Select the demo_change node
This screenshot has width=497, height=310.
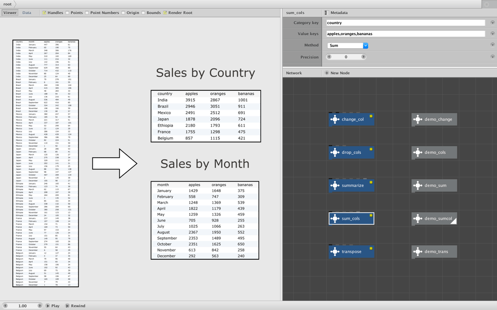pos(434,120)
